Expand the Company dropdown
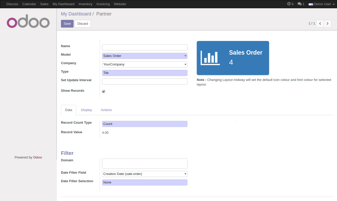 (x=145, y=64)
